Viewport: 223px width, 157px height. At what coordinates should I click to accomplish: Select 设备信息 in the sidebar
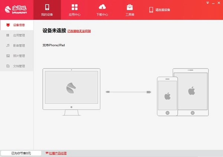17,25
